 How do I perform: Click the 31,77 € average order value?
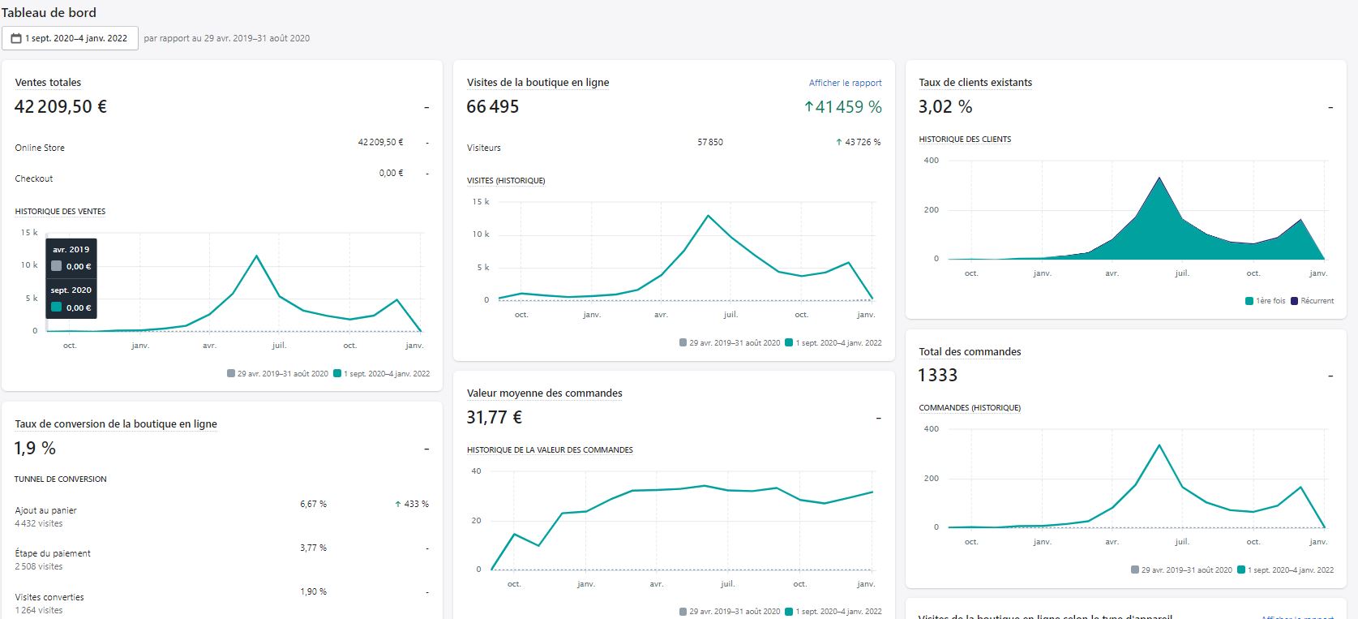495,417
